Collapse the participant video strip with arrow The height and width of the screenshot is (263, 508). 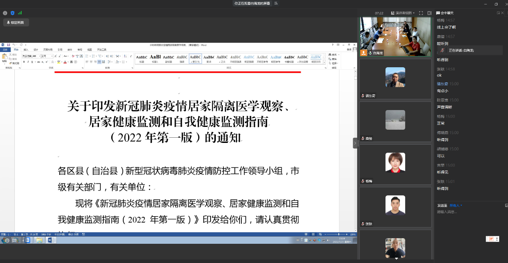tap(355, 143)
